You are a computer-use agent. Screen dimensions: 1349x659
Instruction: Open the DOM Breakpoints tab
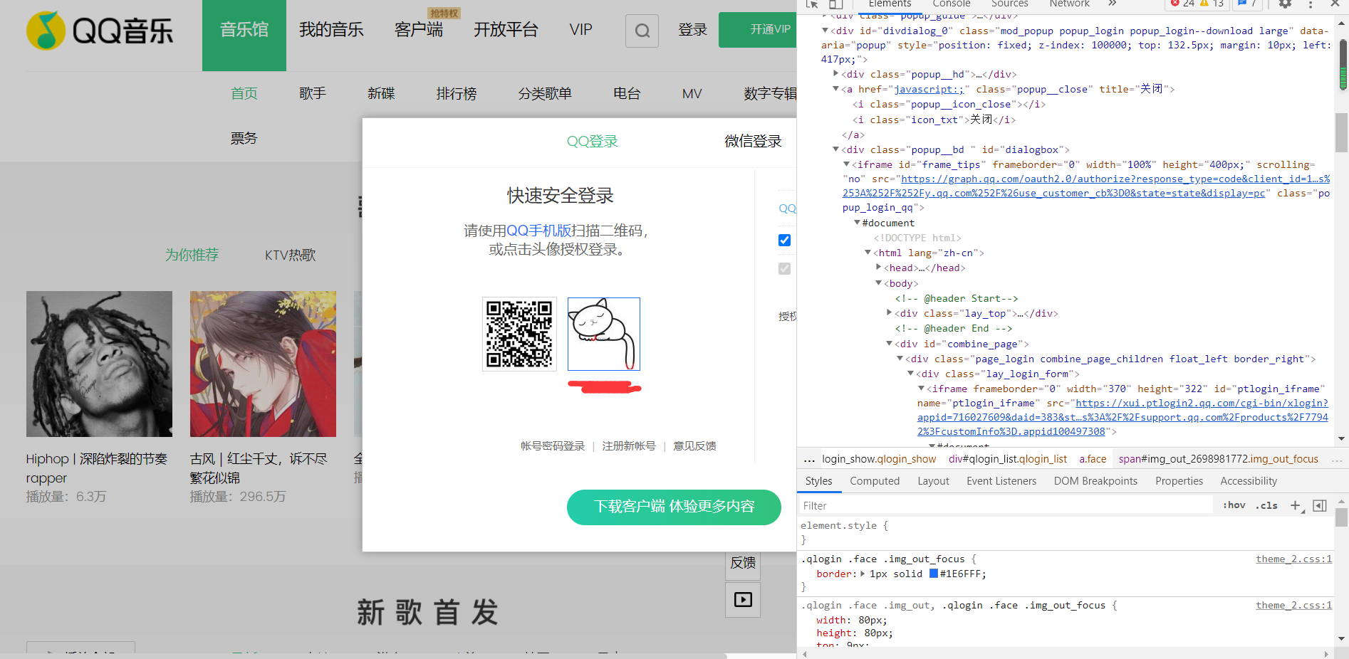[1095, 481]
